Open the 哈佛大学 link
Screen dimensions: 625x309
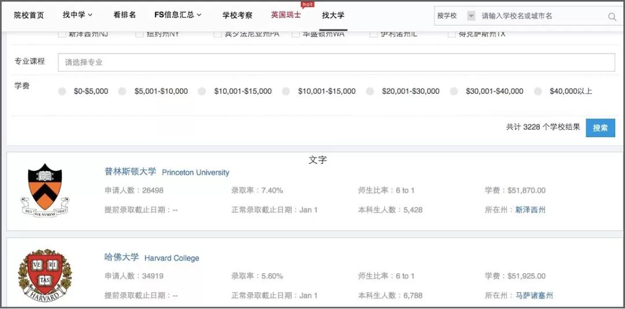(122, 257)
